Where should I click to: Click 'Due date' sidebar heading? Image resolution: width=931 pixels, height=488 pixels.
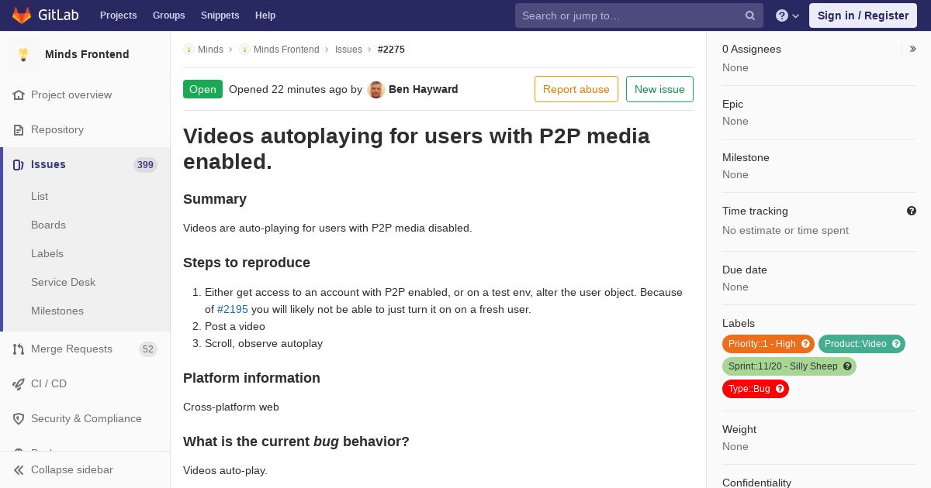745,270
